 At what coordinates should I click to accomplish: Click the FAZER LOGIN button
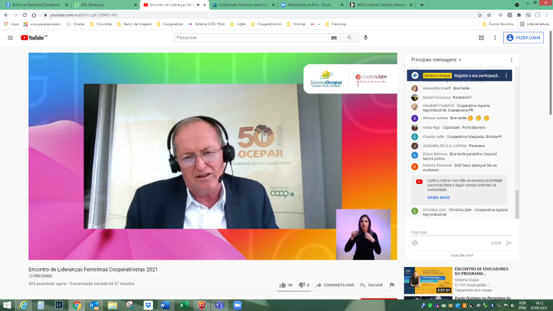point(523,38)
